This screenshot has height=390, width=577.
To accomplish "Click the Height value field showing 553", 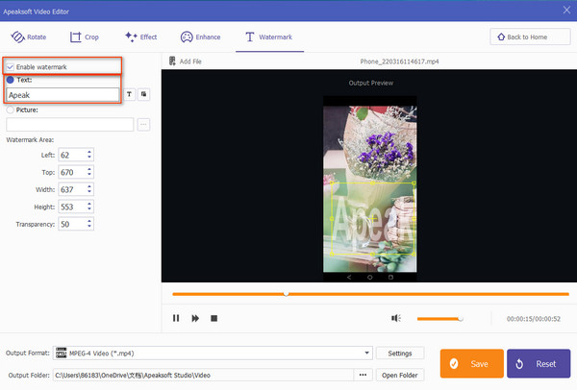I will [72, 207].
